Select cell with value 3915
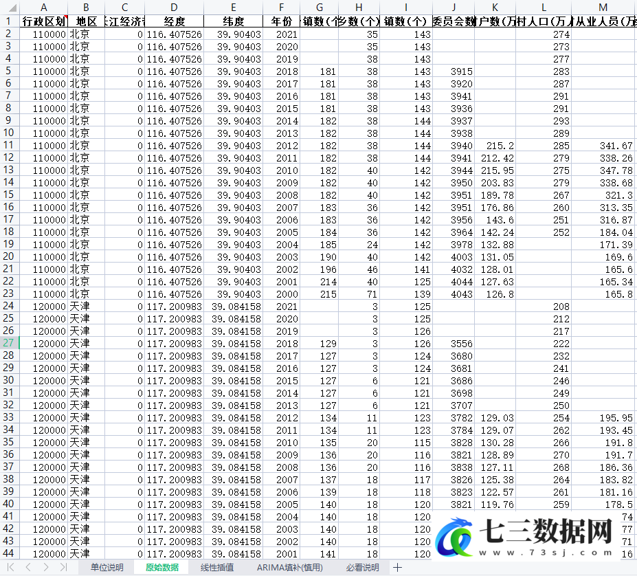The height and width of the screenshot is (576, 637). click(x=454, y=71)
